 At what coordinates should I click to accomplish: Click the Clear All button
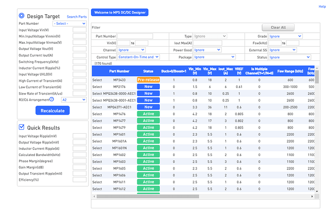(278, 27)
